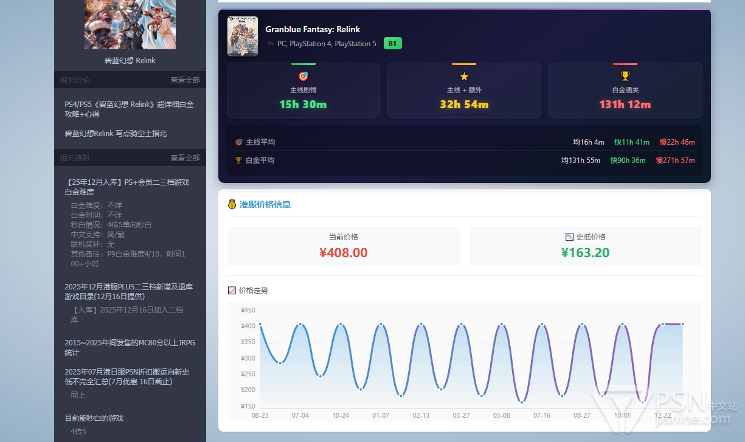Click the 12-22 data point on price chart
The image size is (745, 442).
point(663,324)
